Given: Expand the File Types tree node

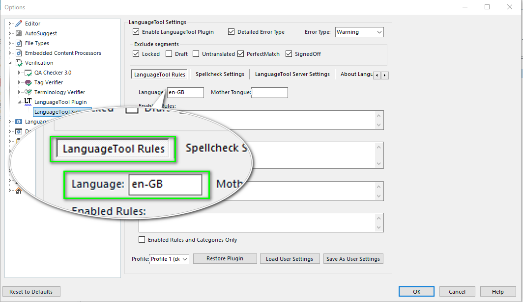Looking at the screenshot, I should (x=10, y=43).
